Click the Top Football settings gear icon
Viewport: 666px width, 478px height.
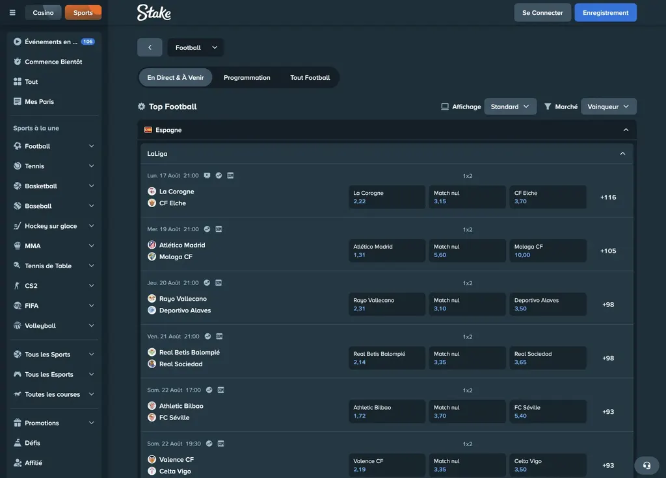(x=141, y=107)
